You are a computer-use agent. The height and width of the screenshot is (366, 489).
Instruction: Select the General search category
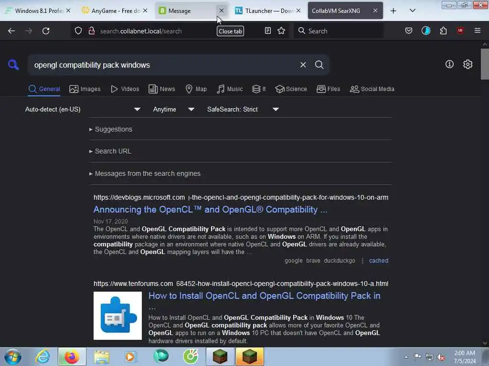point(44,89)
